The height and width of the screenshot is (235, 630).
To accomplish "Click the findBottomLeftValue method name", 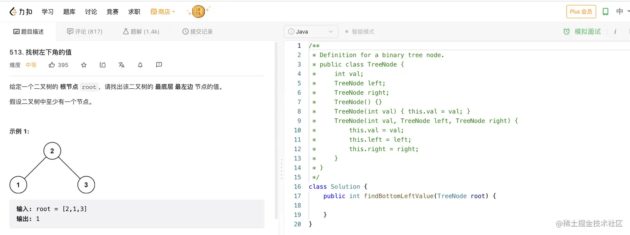I will tap(399, 196).
